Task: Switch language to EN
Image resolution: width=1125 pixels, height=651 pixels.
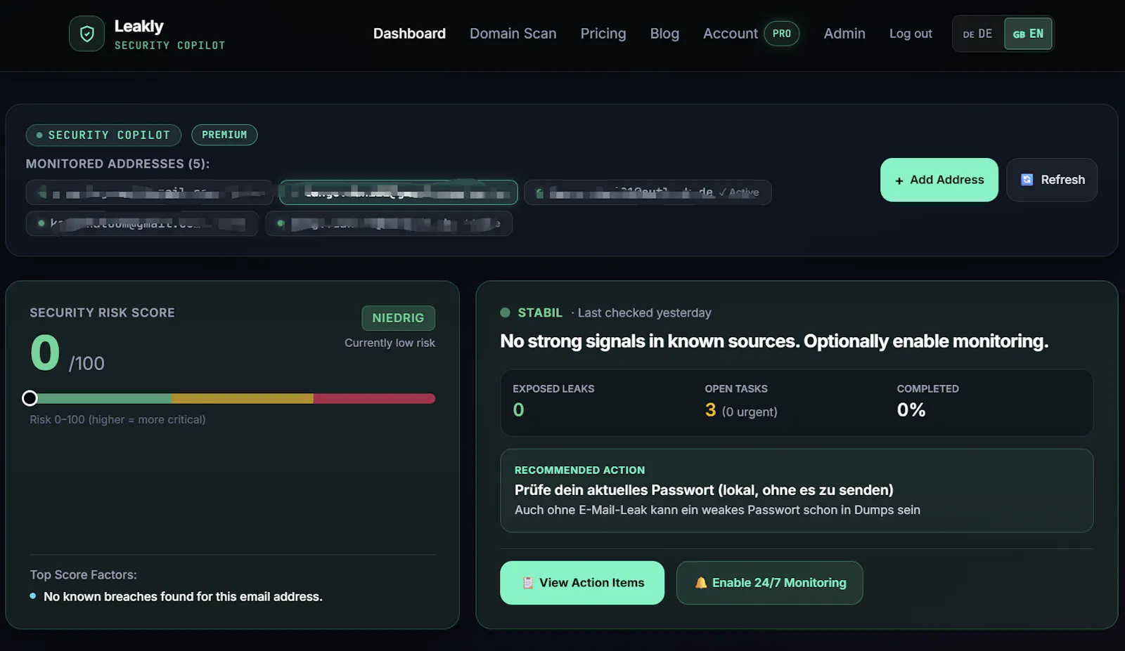Action: pyautogui.click(x=1028, y=34)
